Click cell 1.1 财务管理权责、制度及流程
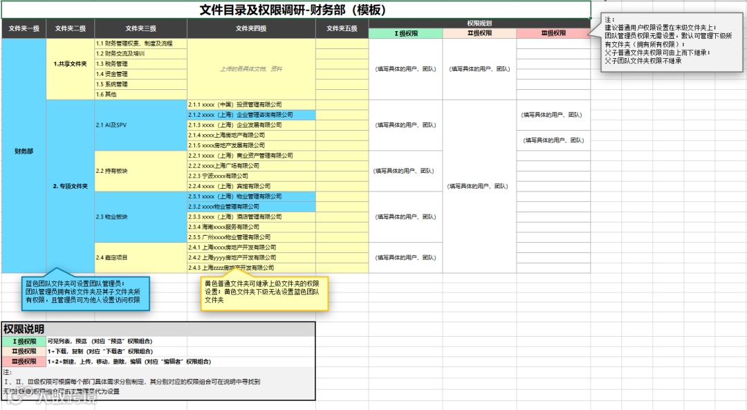The width and height of the screenshot is (747, 410). click(140, 44)
